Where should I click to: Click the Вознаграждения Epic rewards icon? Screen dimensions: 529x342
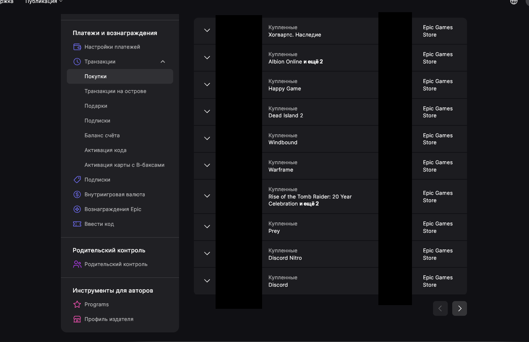(x=77, y=209)
